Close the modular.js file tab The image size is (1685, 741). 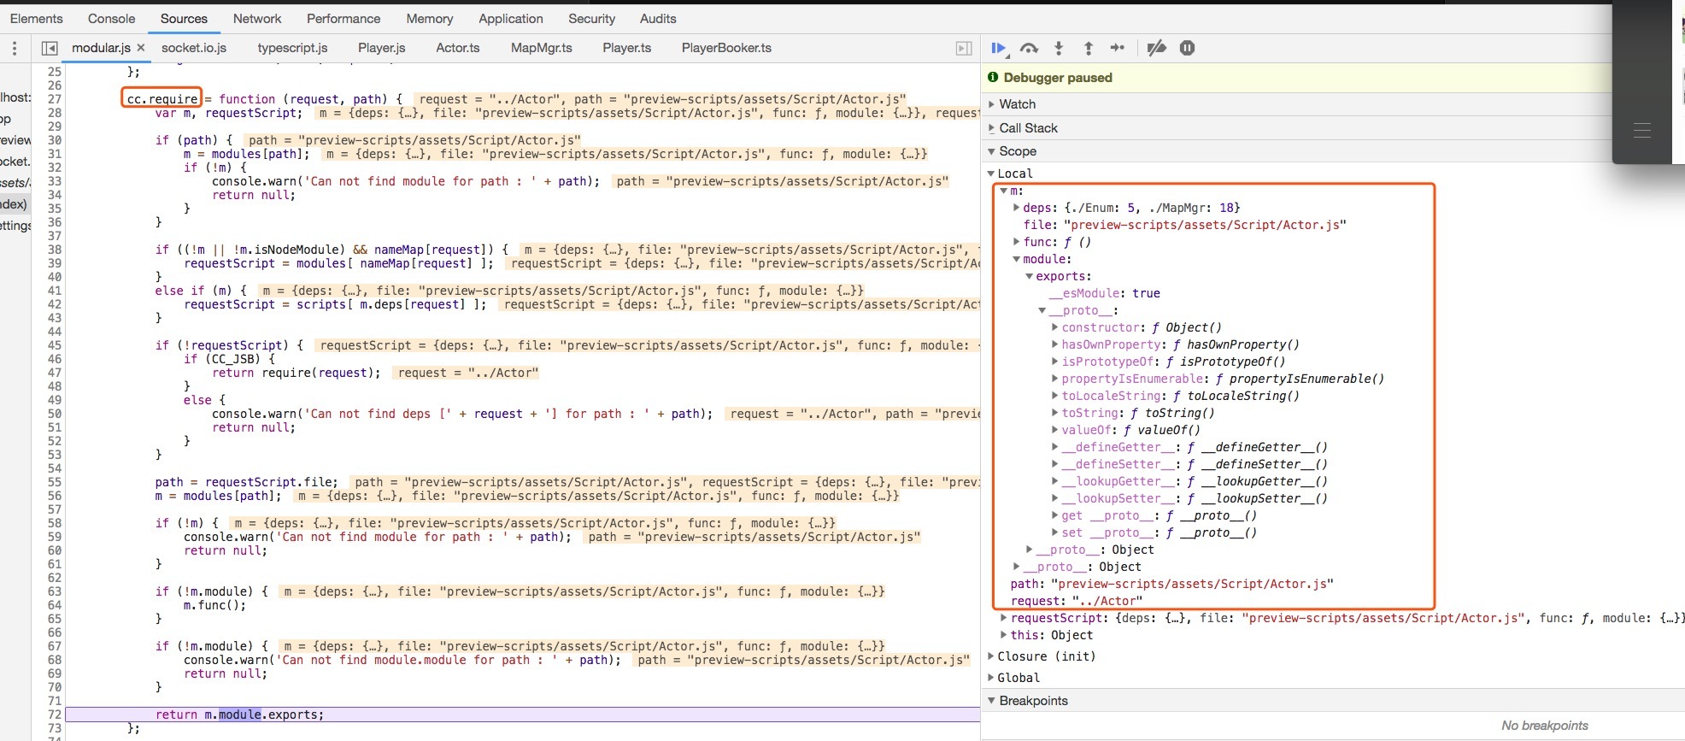141,48
